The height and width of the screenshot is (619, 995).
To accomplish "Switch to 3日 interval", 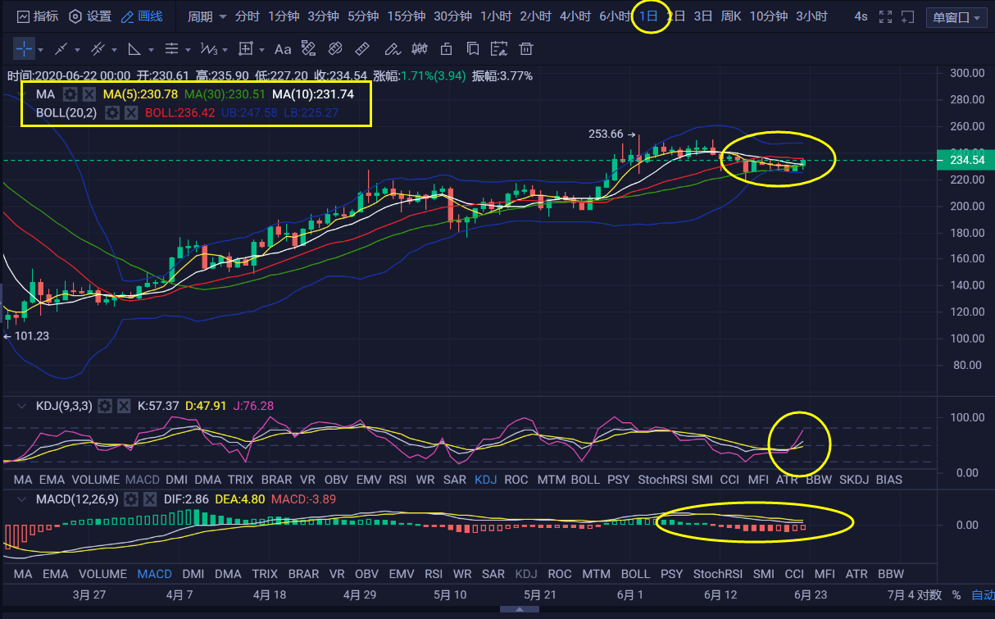I will 702,16.
